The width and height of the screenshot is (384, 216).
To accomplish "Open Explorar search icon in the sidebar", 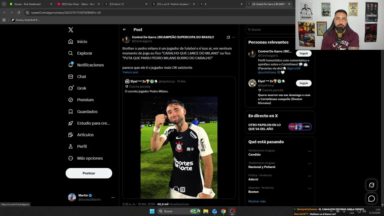I will pyautogui.click(x=70, y=53).
